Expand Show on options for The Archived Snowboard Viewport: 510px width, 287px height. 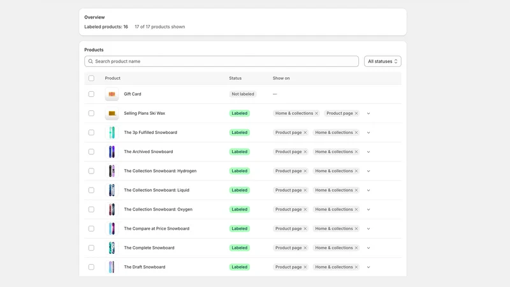point(368,152)
